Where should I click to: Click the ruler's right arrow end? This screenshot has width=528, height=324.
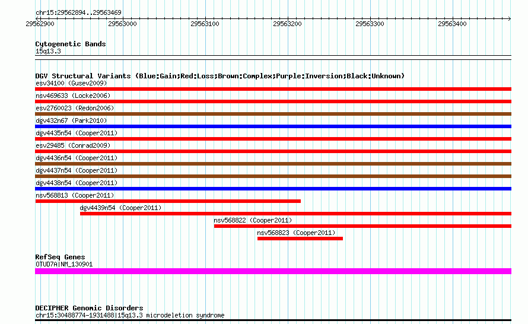(x=510, y=18)
